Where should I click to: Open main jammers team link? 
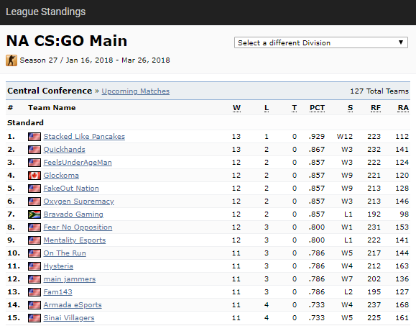tap(70, 279)
